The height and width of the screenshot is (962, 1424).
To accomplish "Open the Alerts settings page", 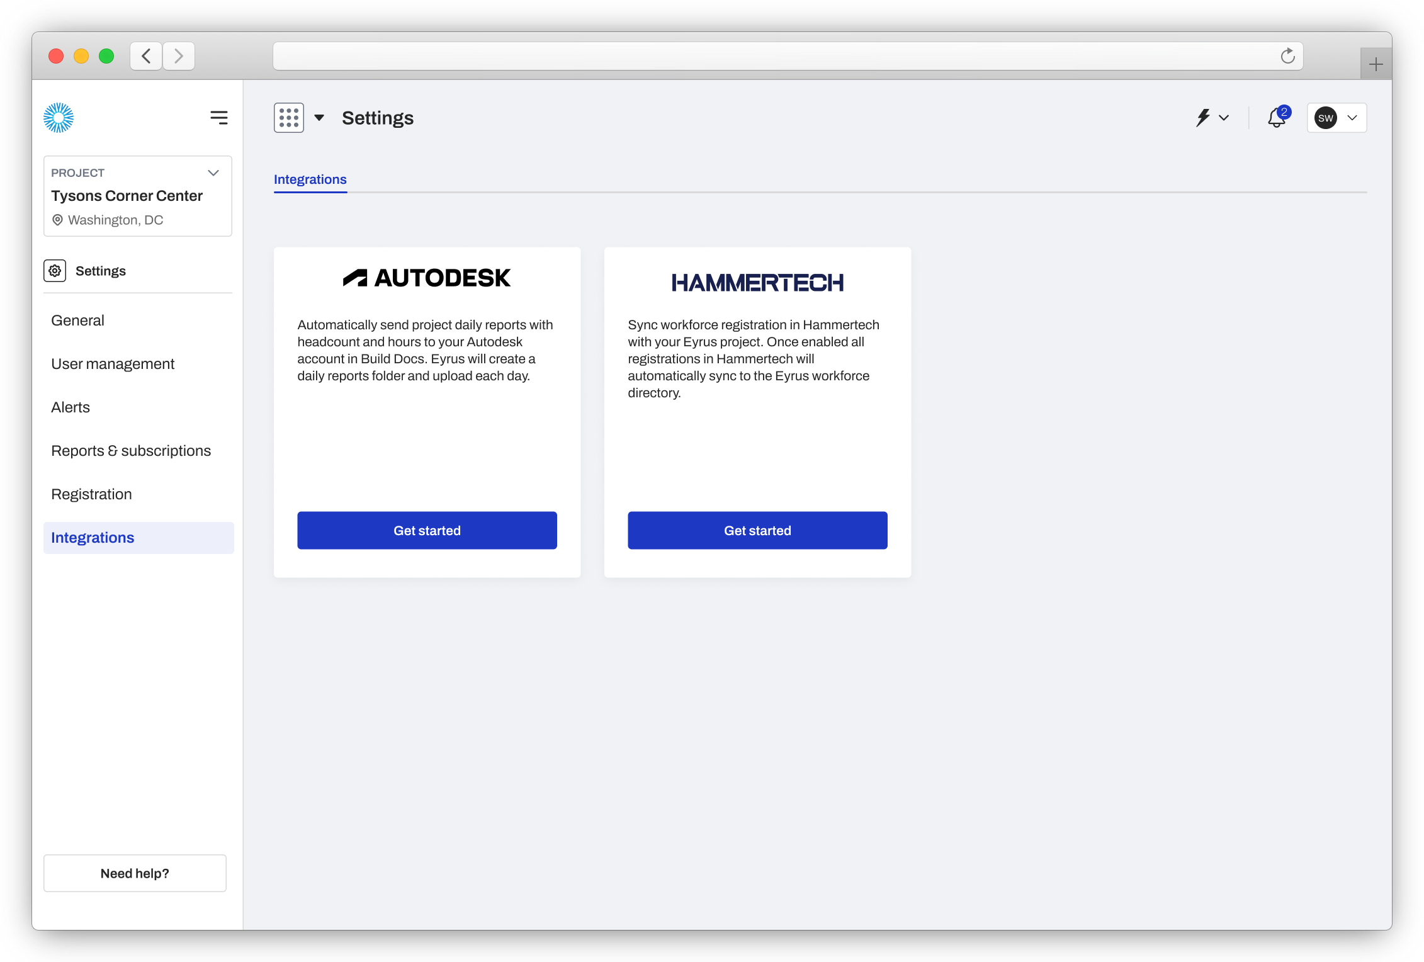I will 71,407.
